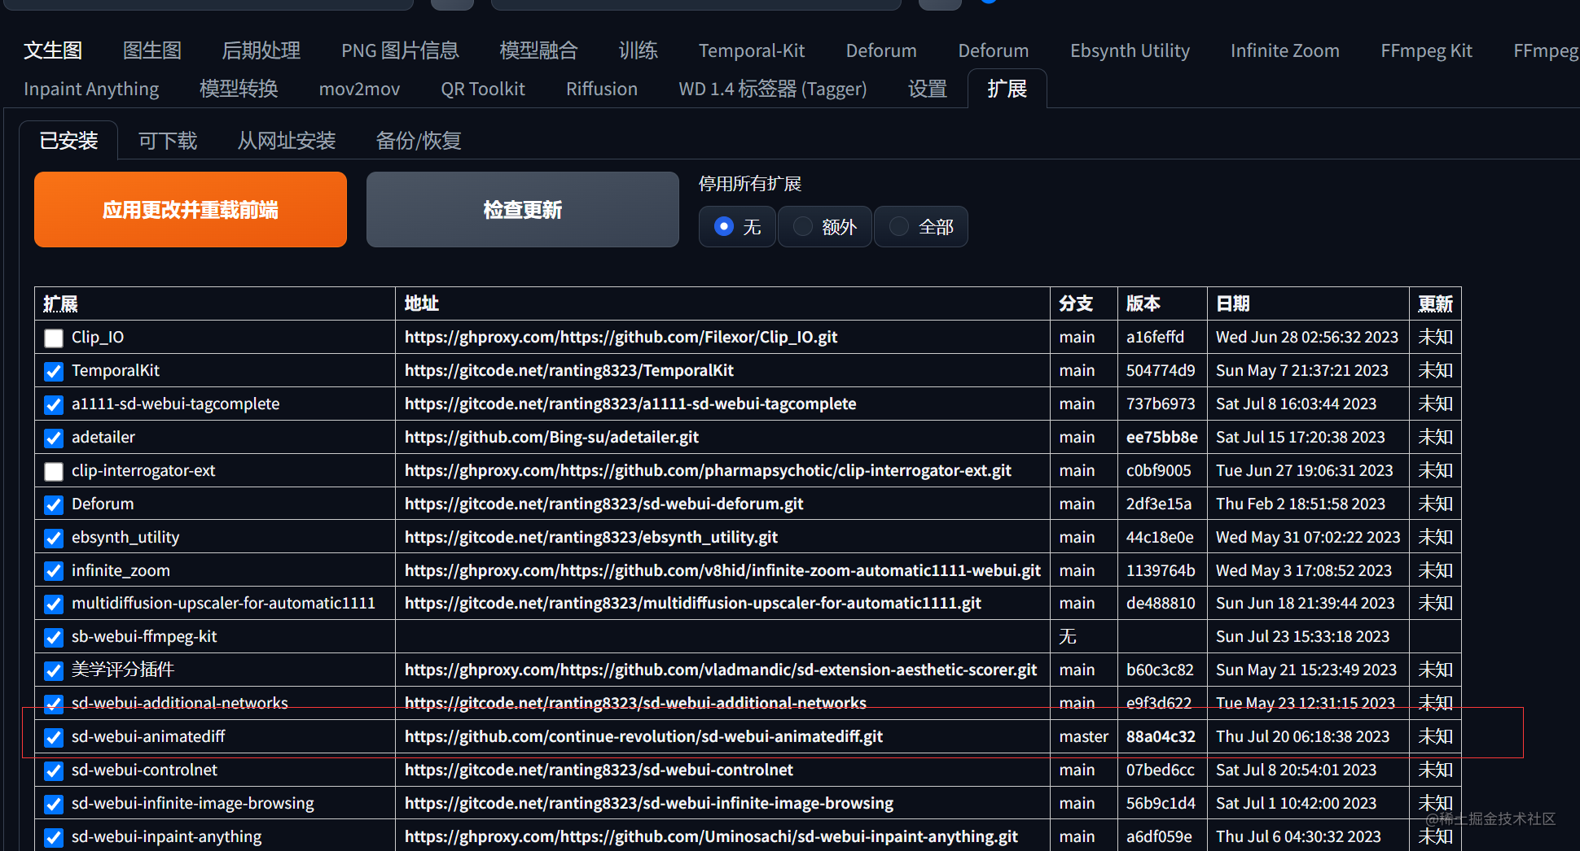Click the 检查更新 button

point(523,209)
